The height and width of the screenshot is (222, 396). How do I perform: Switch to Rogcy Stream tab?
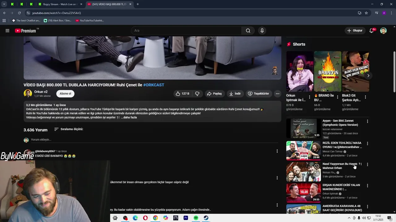click(x=60, y=4)
